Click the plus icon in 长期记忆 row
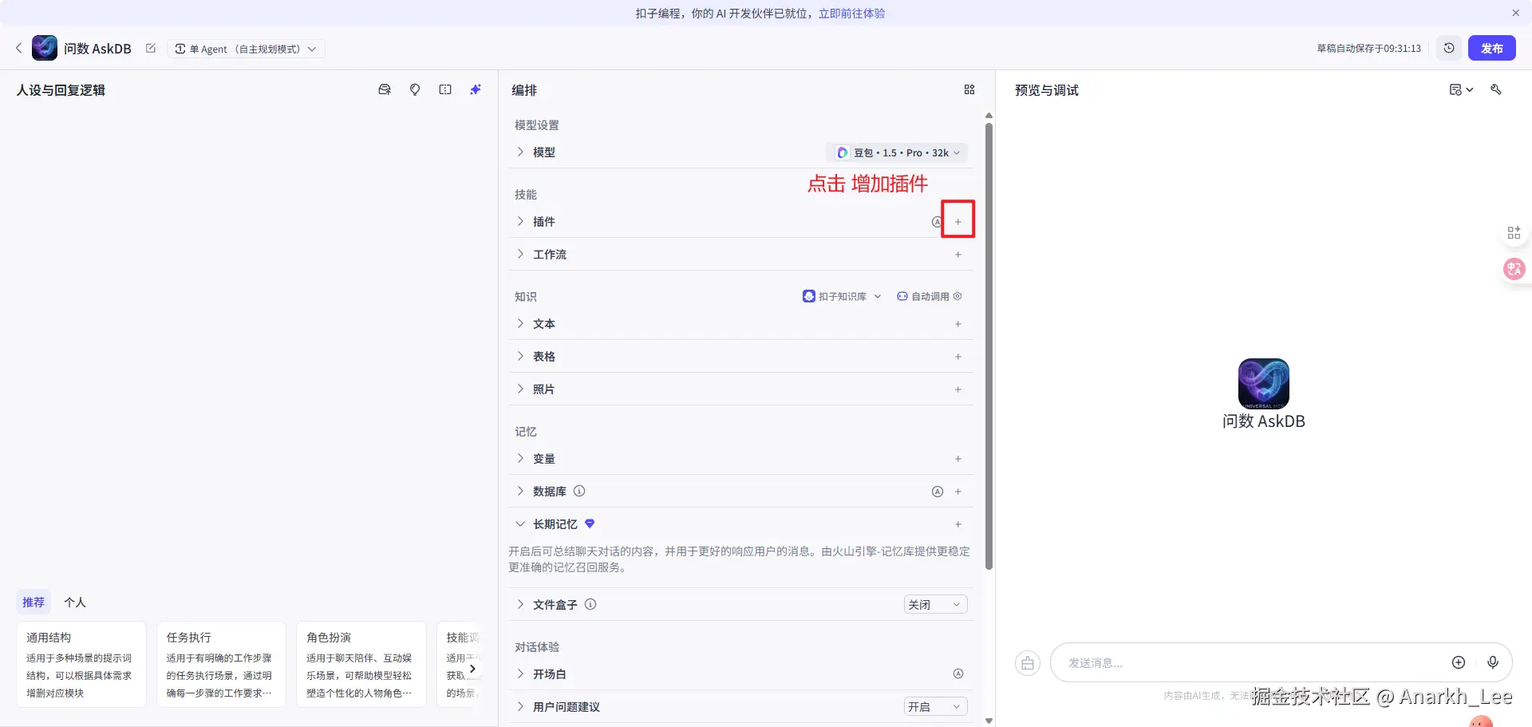1532x727 pixels. [x=958, y=524]
